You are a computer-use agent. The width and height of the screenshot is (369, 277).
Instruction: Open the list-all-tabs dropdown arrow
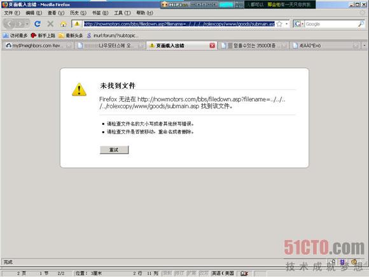365,45
